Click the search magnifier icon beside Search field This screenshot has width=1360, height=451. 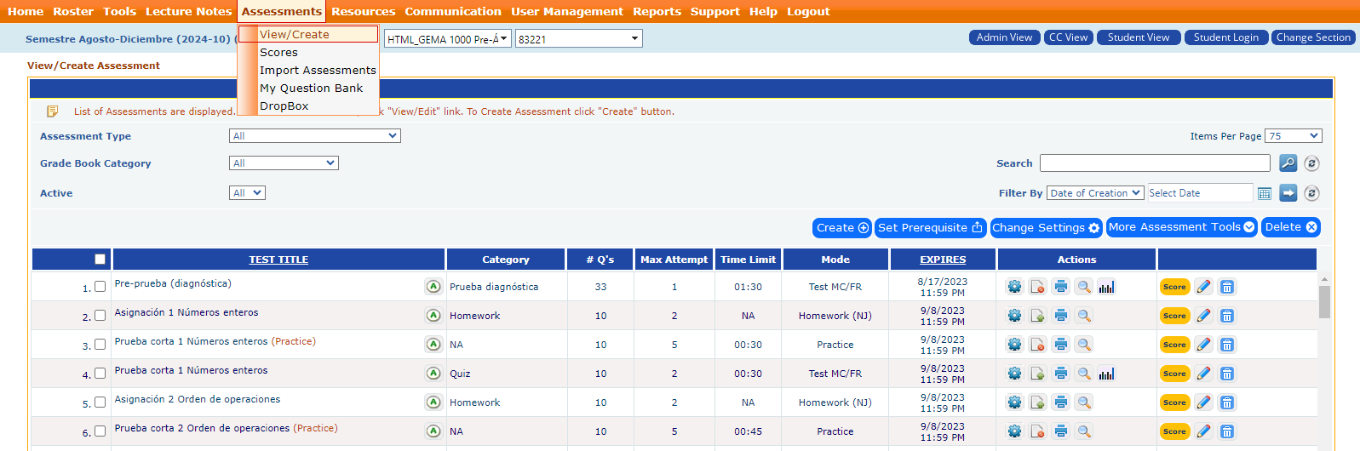click(1288, 163)
